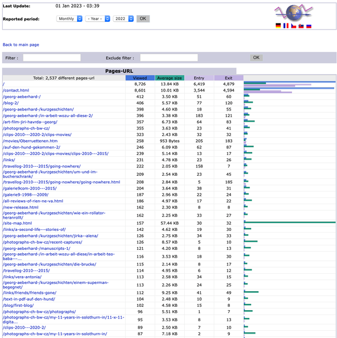This screenshot has height=338, width=337.
Task: Open /galerie9-1998---2009/ link
Action: [26, 195]
